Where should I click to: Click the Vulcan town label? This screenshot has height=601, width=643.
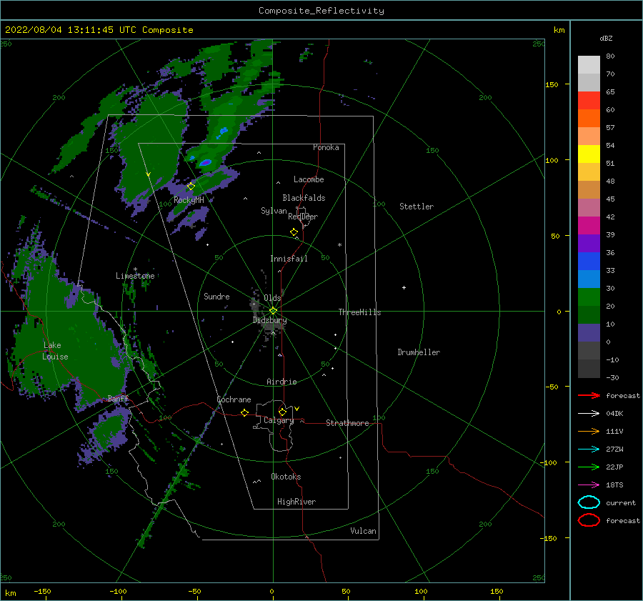click(363, 531)
